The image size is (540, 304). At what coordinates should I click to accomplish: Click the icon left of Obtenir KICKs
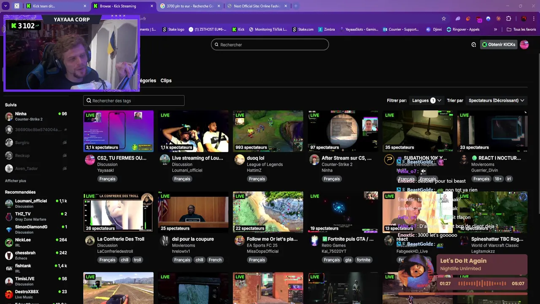[474, 44]
